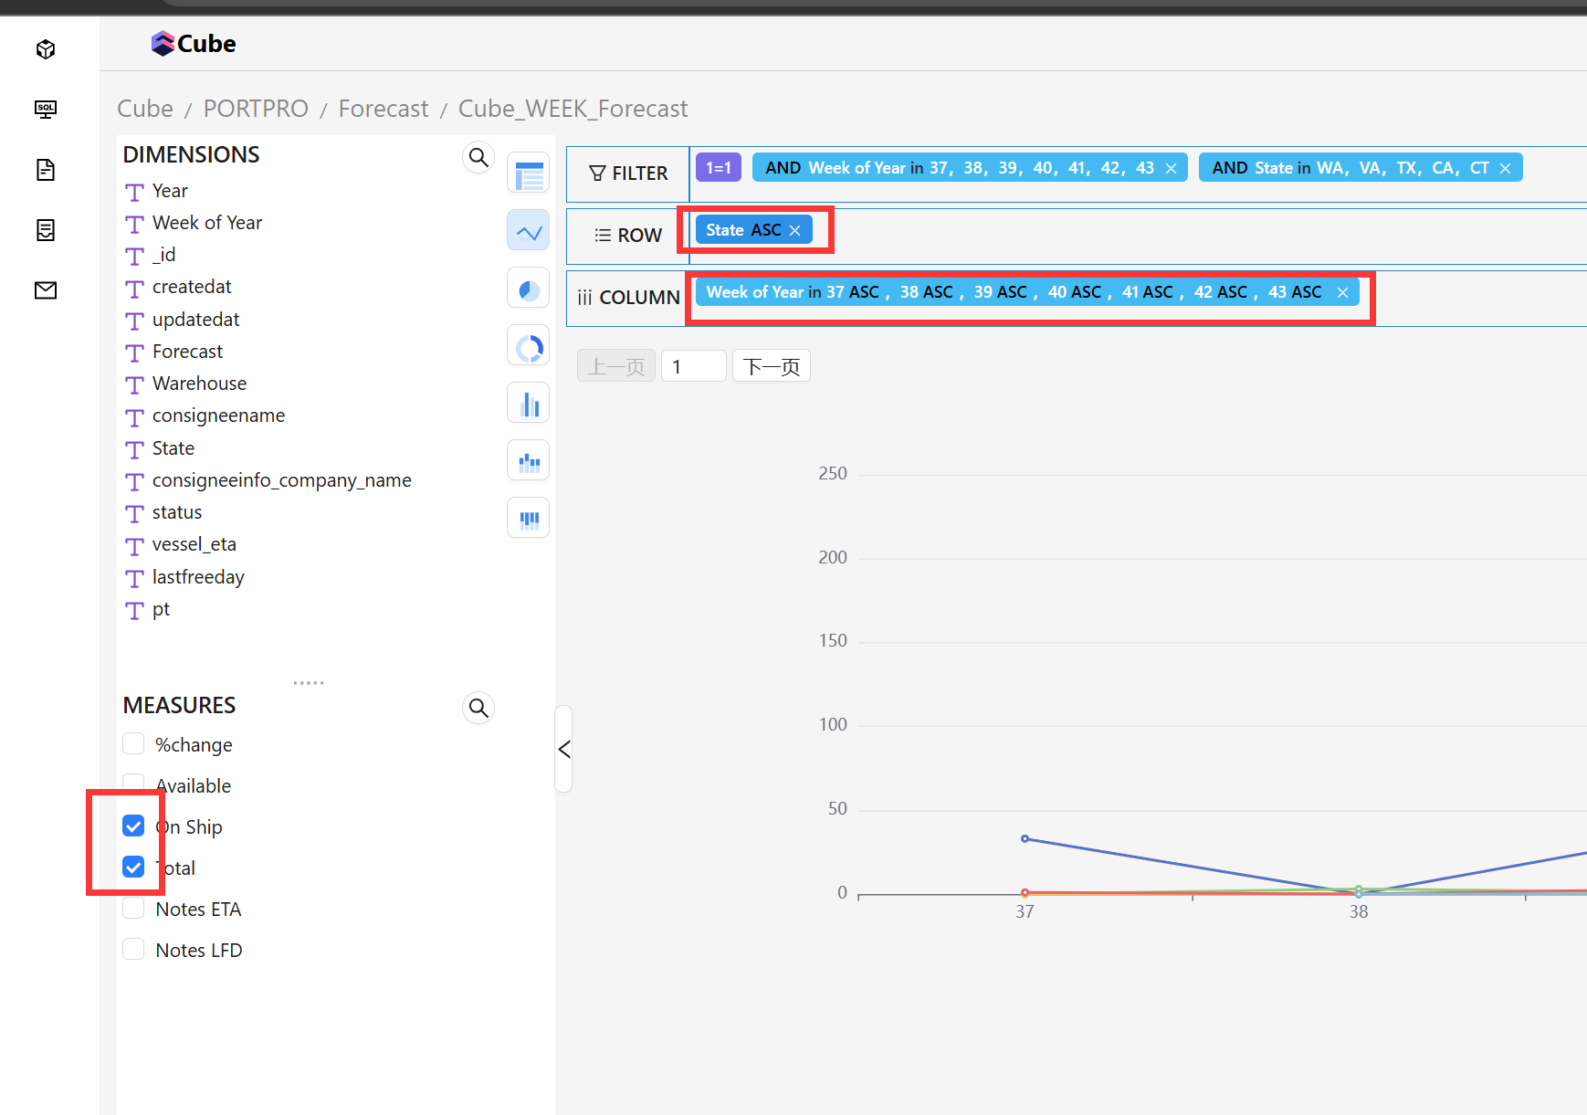The width and height of the screenshot is (1587, 1115).
Task: Switch to table view chart type
Action: click(x=529, y=174)
